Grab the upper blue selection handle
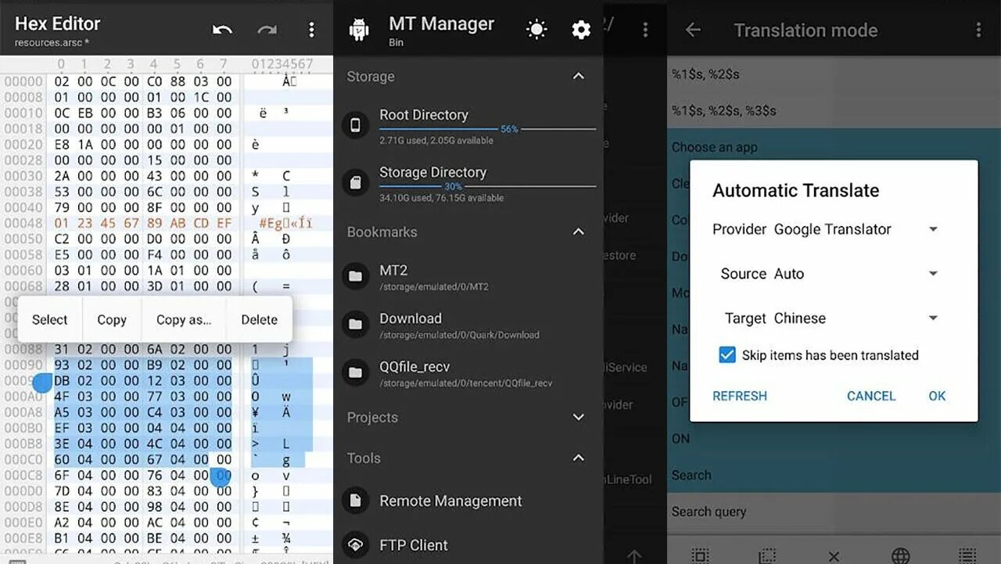This screenshot has height=564, width=1001. click(x=42, y=383)
